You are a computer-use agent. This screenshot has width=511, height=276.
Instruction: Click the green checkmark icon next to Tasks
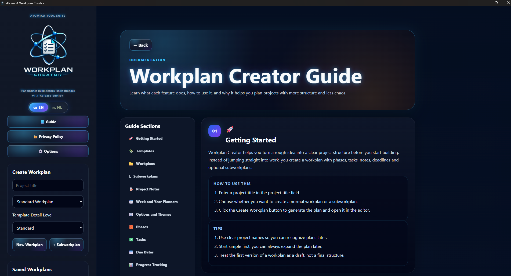point(131,240)
